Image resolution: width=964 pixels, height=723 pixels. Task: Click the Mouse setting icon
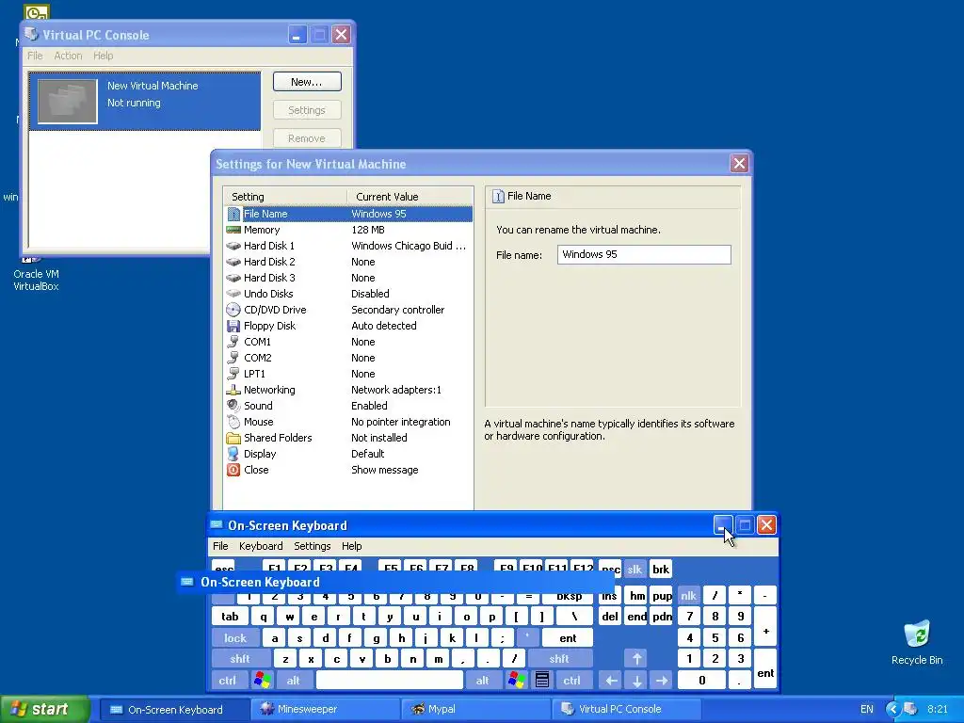[x=233, y=422]
